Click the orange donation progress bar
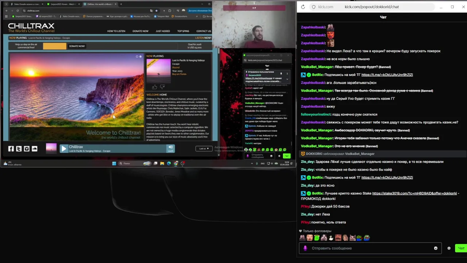467x263 pixels. (55, 46)
